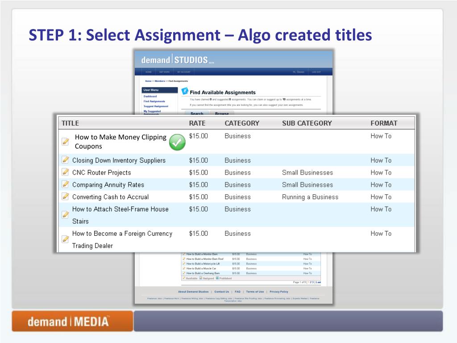Click the pencil icon for Converting Cash to Accrual
This screenshot has height=343, width=457.
click(65, 197)
